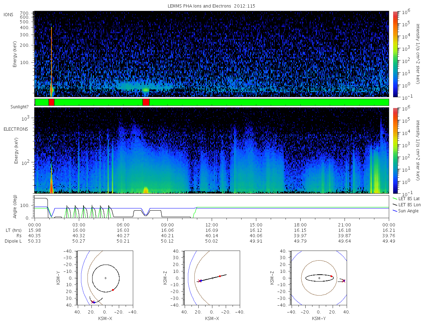Click the IONS panel label
Image resolution: width=432 pixels, height=324 pixels.
9,14
